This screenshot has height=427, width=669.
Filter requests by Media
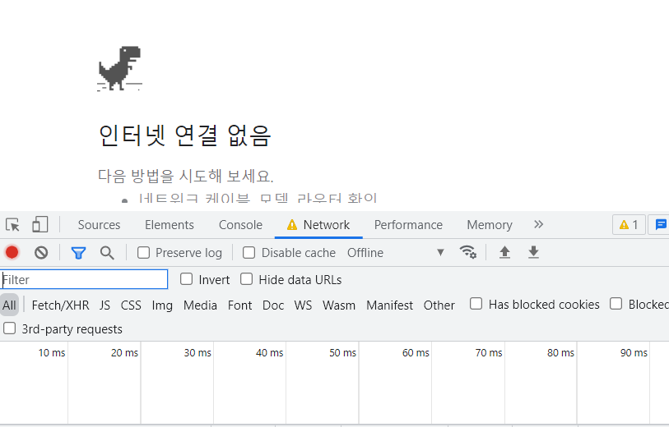[x=200, y=305]
